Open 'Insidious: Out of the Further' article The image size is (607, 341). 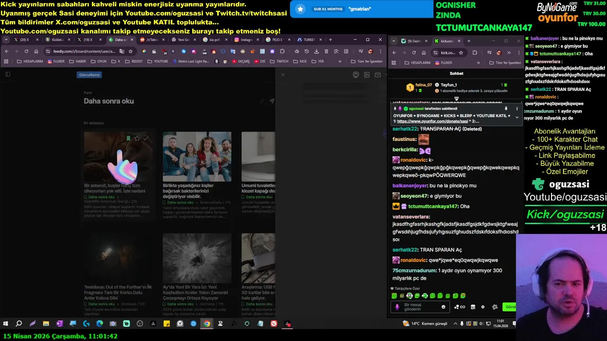point(118,293)
